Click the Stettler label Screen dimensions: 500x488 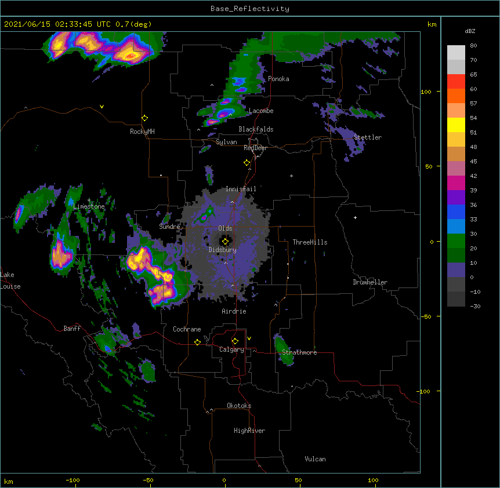368,137
